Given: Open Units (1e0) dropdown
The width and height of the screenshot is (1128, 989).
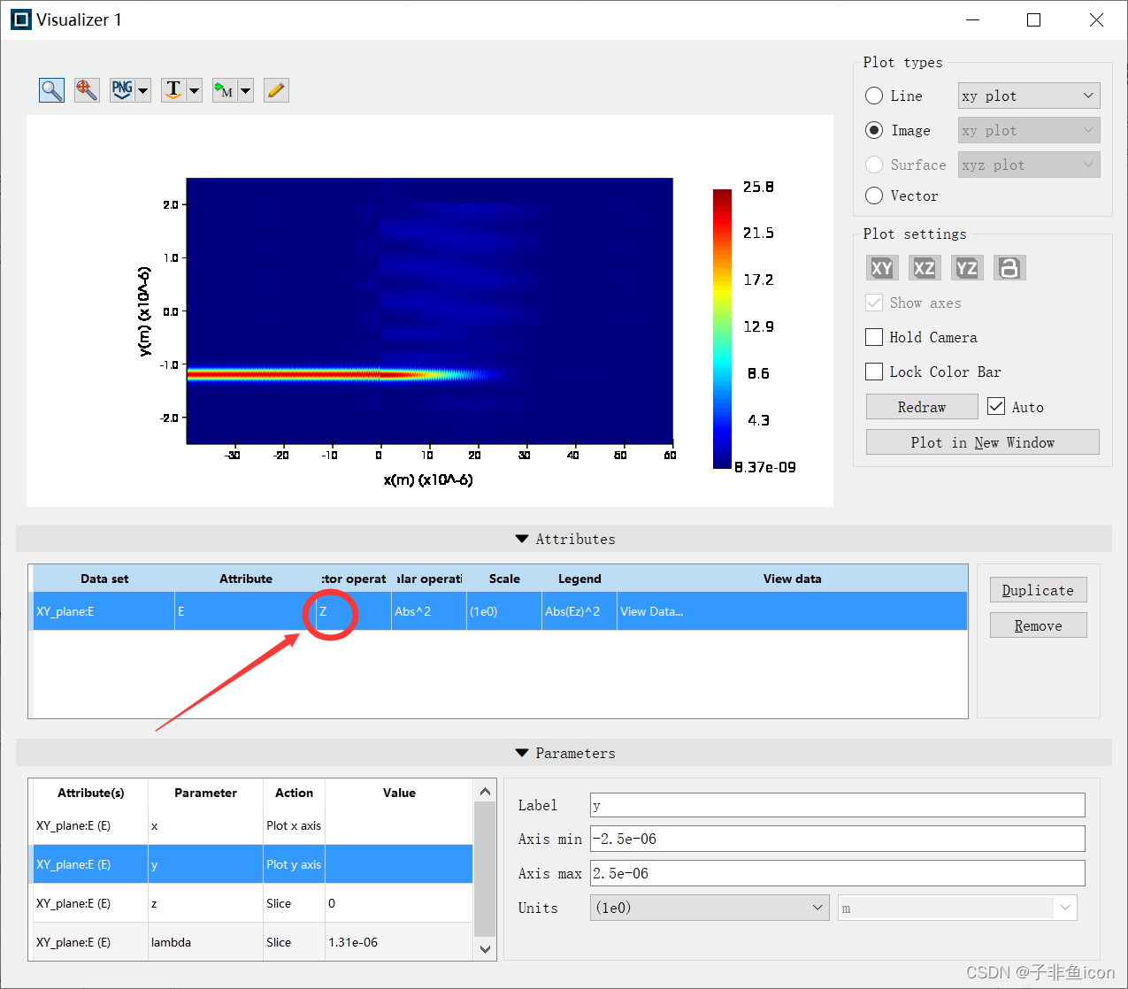Looking at the screenshot, I should pyautogui.click(x=710, y=908).
